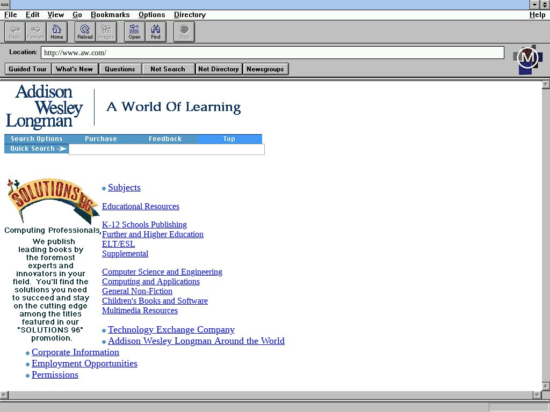Click the Back toolbar icon
The image size is (550, 412).
pos(15,32)
